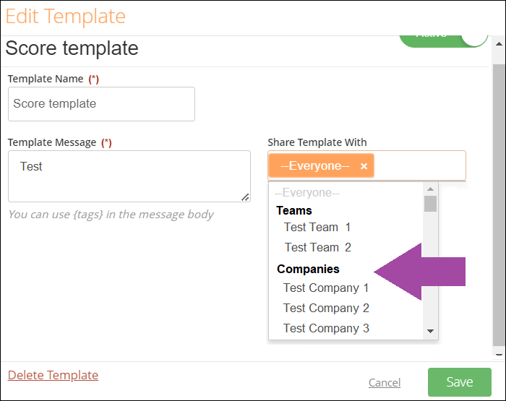Choose Test Company 3 from list

326,329
